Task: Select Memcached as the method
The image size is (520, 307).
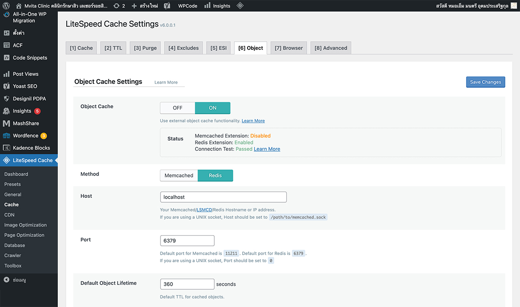Action: tap(179, 176)
